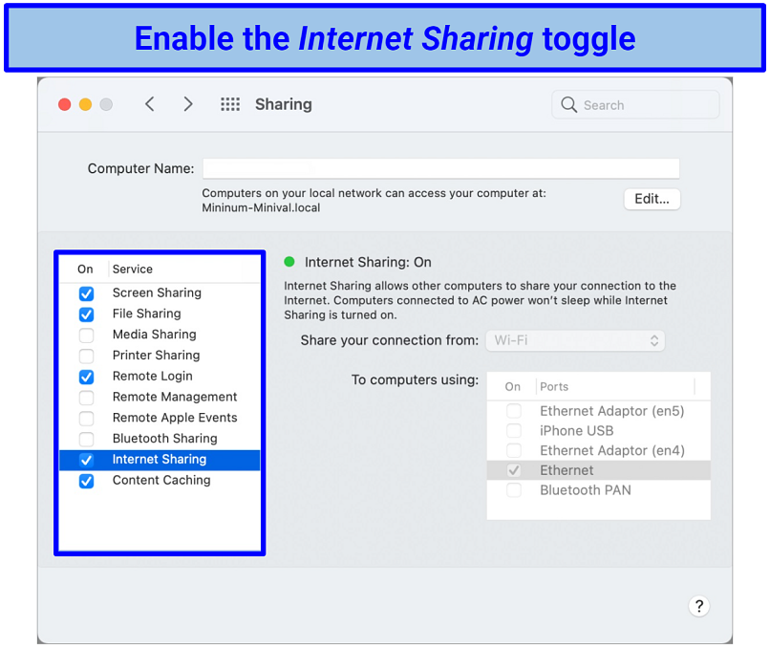Viewport: 770px width, 649px height.
Task: Show all preferences grid icon
Action: (x=230, y=104)
